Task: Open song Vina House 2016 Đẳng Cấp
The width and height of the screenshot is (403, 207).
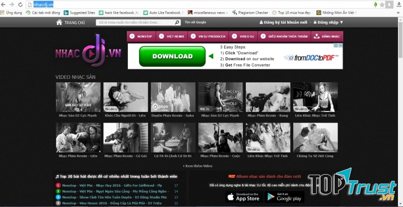Action: (112, 203)
